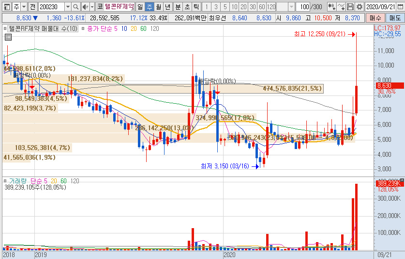The height and width of the screenshot is (259, 405).
Task: Select the 3 interval button
Action: coord(216,7)
